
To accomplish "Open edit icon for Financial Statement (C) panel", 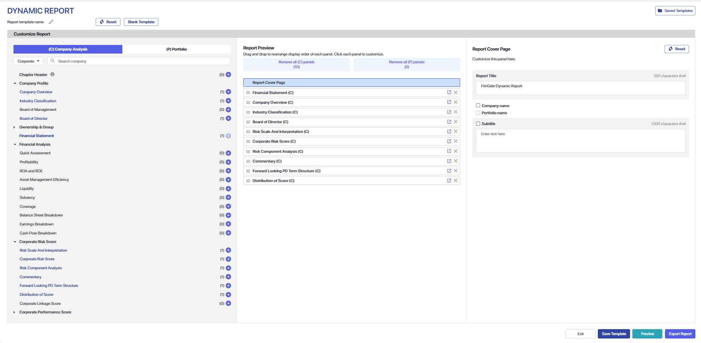I will (449, 92).
